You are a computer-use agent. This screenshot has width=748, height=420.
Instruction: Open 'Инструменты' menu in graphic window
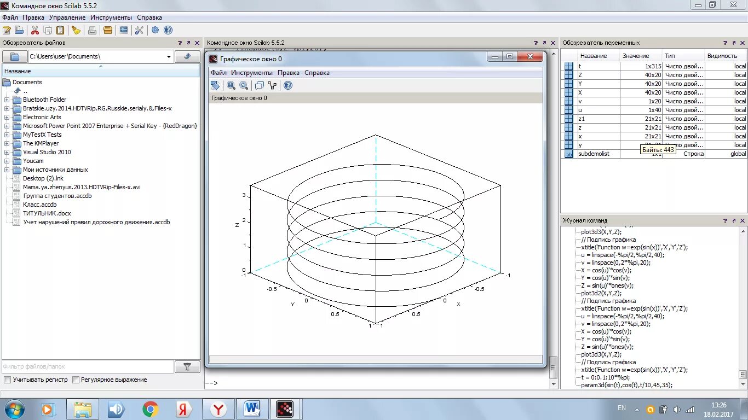252,73
